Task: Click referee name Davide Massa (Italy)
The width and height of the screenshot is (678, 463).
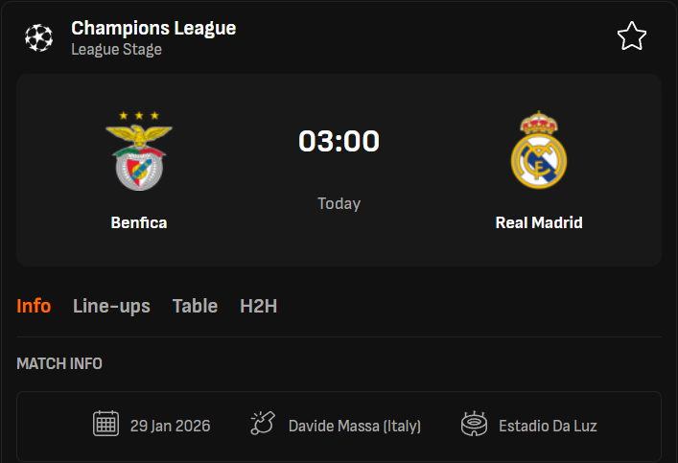Action: pyautogui.click(x=355, y=426)
